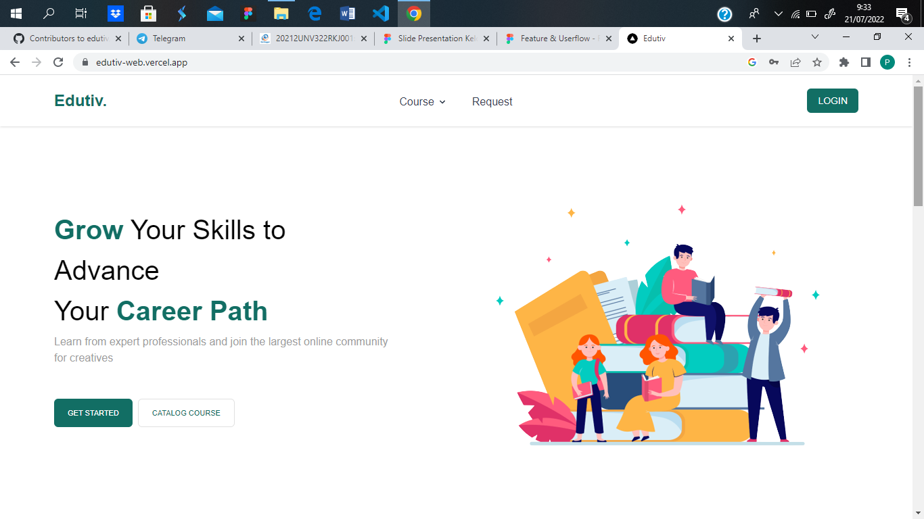
Task: Open saved passwords key icon
Action: coord(773,62)
